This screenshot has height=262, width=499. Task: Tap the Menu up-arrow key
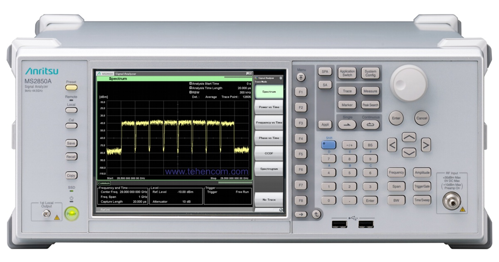click(301, 77)
